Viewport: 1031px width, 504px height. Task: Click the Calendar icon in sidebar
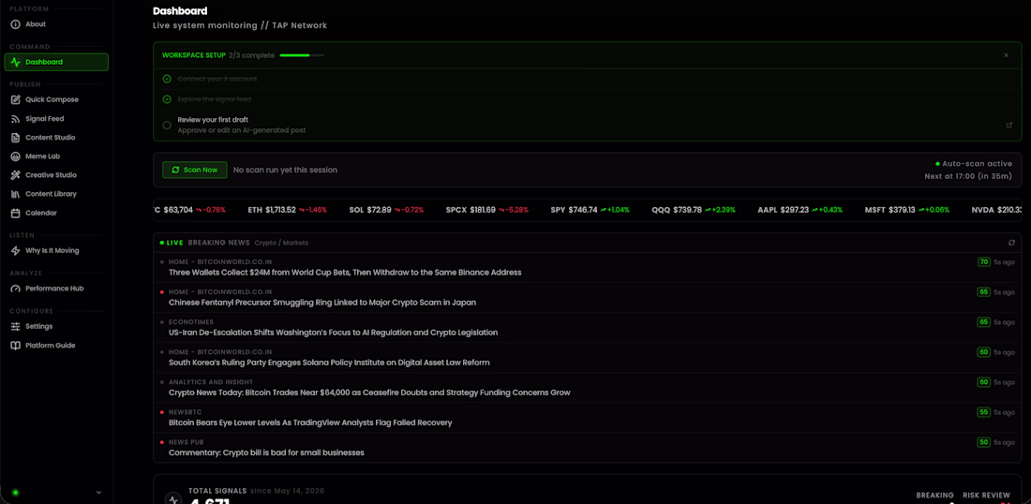pyautogui.click(x=15, y=213)
